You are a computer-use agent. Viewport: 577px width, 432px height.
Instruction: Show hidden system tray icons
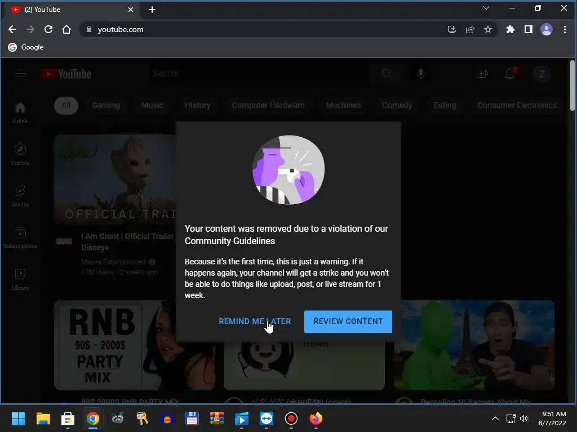click(x=495, y=418)
